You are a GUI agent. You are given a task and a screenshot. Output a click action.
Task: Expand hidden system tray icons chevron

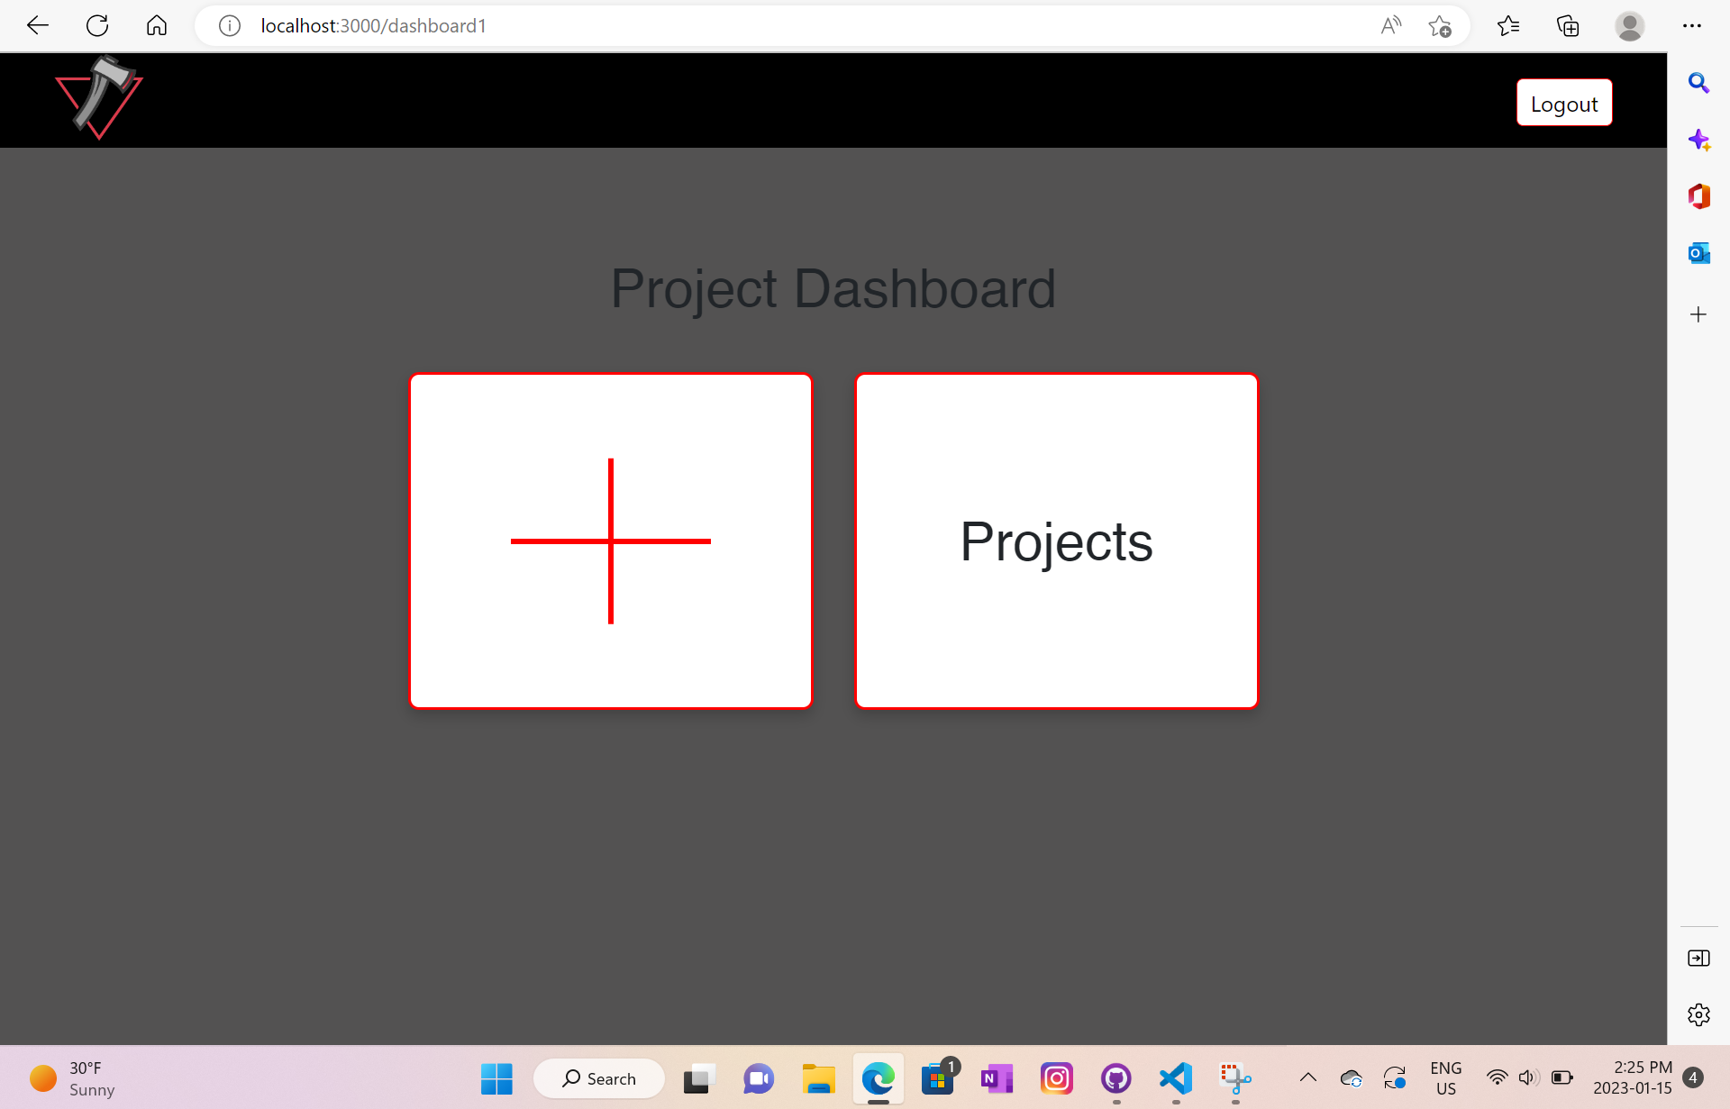(x=1308, y=1077)
